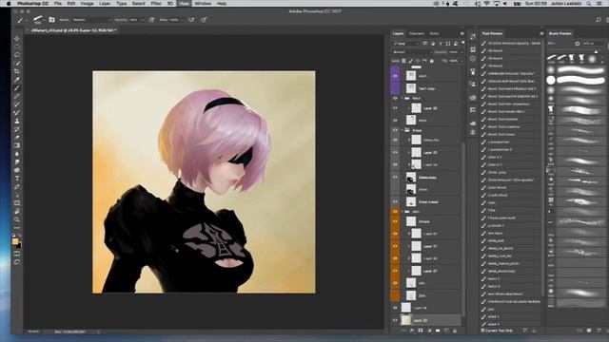
Task: Open the Opacity slider arrow in options bar
Action: tap(143, 20)
